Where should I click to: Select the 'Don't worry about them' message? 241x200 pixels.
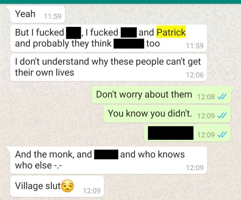coord(161,95)
